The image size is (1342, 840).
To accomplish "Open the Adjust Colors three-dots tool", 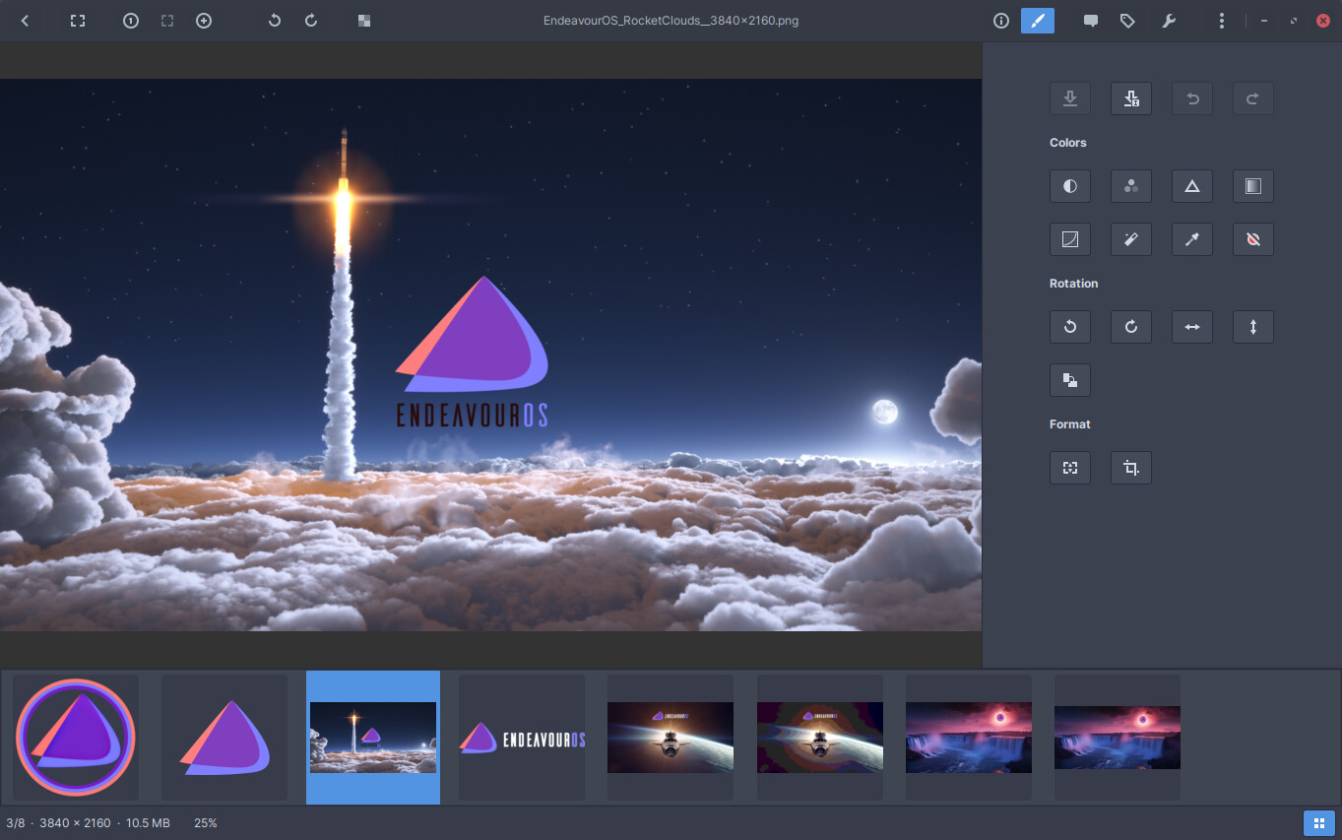I will (x=1131, y=186).
